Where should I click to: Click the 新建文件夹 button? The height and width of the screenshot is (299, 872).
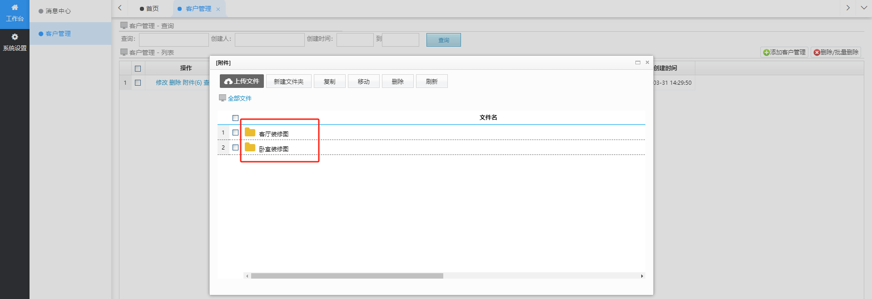[288, 82]
